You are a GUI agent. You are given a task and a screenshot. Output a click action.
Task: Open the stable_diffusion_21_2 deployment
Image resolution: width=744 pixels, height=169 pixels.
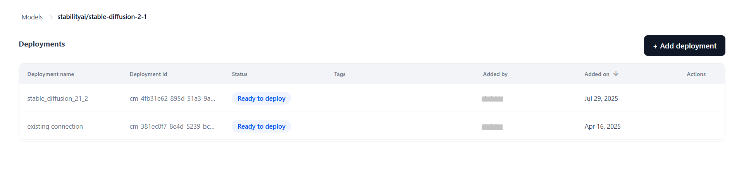58,98
